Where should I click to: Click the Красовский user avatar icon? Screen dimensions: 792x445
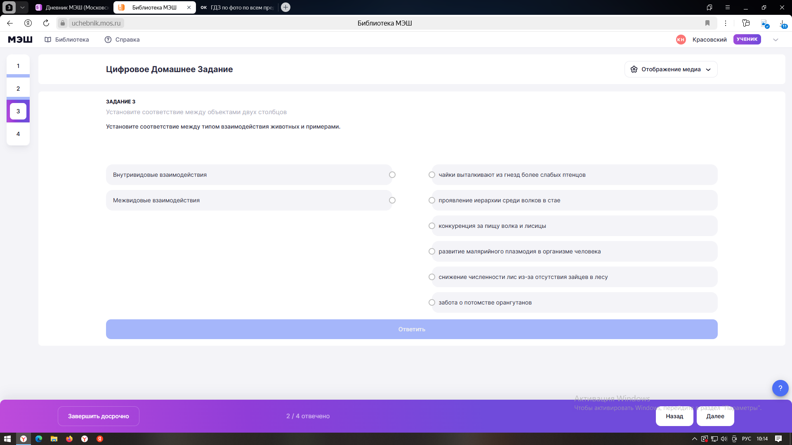click(x=681, y=40)
